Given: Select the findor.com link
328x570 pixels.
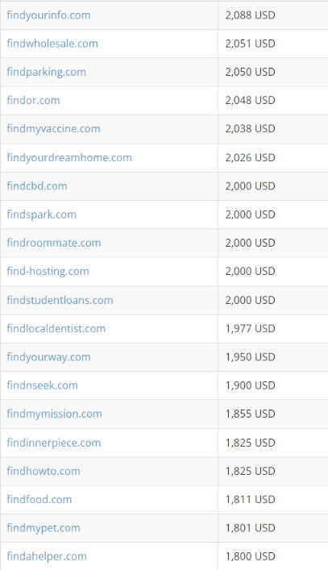Looking at the screenshot, I should pos(33,100).
